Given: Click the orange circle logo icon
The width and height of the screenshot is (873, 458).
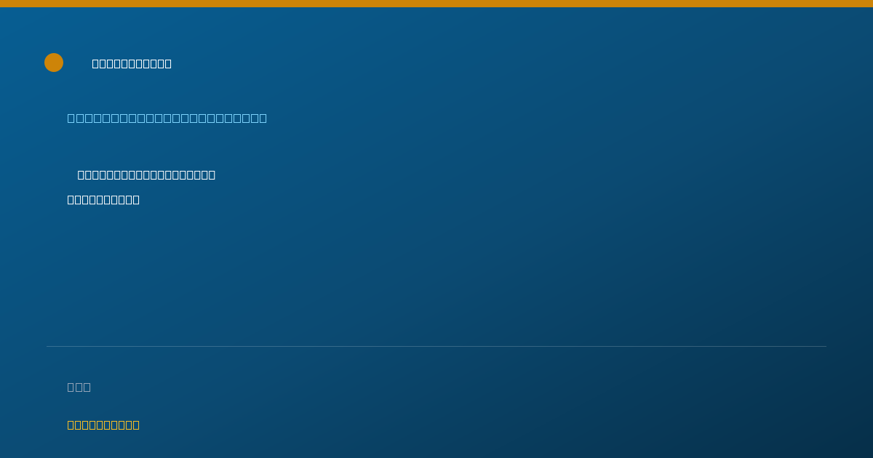Looking at the screenshot, I should tap(54, 63).
